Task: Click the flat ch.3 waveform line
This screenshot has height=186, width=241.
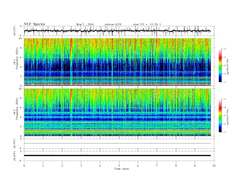Action: pyautogui.click(x=117, y=143)
